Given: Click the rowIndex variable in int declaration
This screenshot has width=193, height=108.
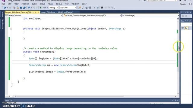Looking at the screenshot, I should click(x=35, y=19).
